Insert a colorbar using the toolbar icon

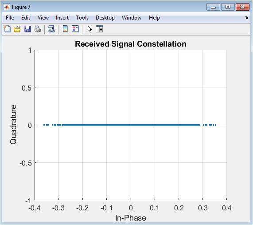pos(65,29)
